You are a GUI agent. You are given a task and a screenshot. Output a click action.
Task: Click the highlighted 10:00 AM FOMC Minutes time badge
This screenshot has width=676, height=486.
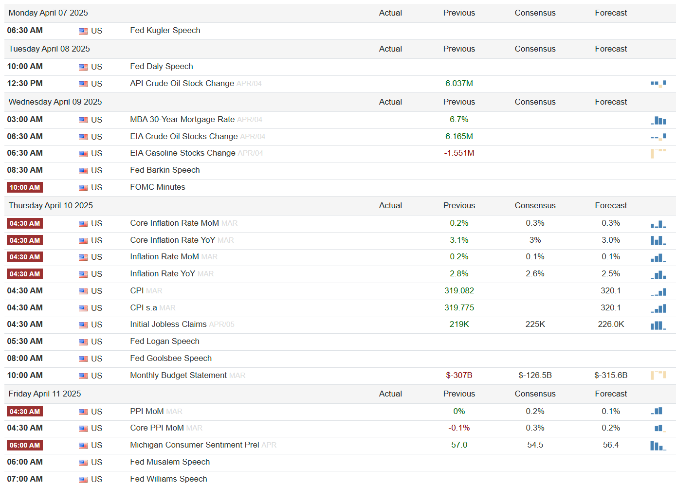[25, 187]
